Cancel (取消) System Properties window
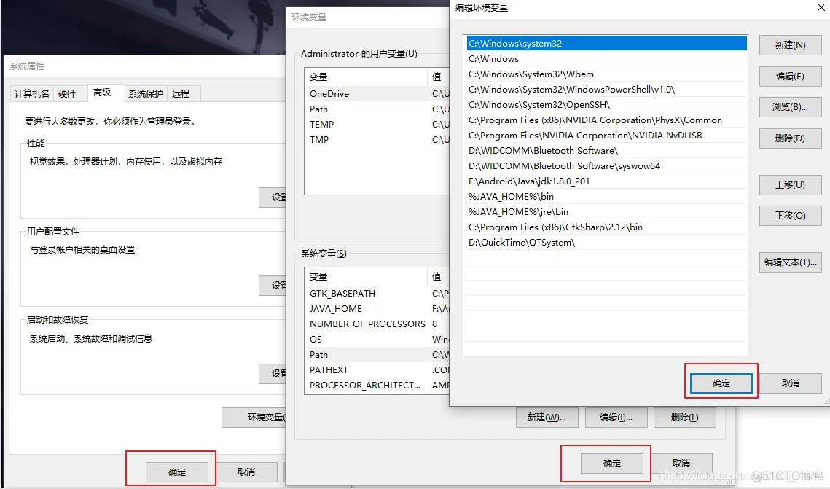830x489 pixels. pos(246,472)
